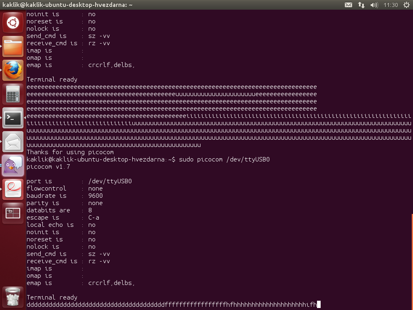Launch Firefox from the launcher
The width and height of the screenshot is (413, 310).
click(13, 70)
